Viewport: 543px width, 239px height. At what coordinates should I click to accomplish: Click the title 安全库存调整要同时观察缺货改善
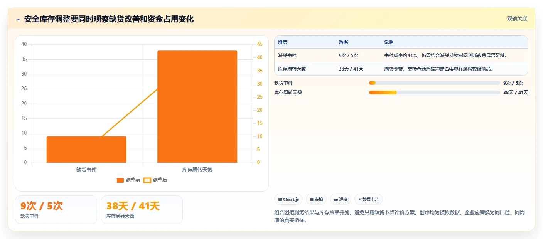point(109,19)
